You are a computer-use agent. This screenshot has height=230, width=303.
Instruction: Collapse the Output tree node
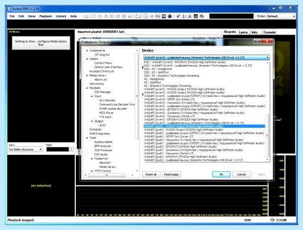click(x=92, y=121)
